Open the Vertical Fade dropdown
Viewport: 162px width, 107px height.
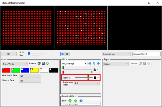(x=30, y=81)
